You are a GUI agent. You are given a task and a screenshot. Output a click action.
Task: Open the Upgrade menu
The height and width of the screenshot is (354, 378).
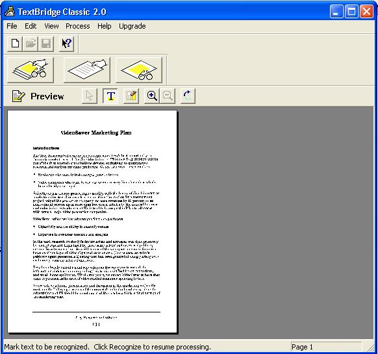[x=132, y=26]
